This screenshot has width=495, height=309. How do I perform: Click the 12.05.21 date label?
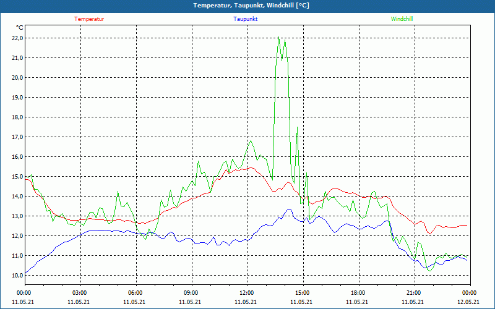pyautogui.click(x=468, y=302)
